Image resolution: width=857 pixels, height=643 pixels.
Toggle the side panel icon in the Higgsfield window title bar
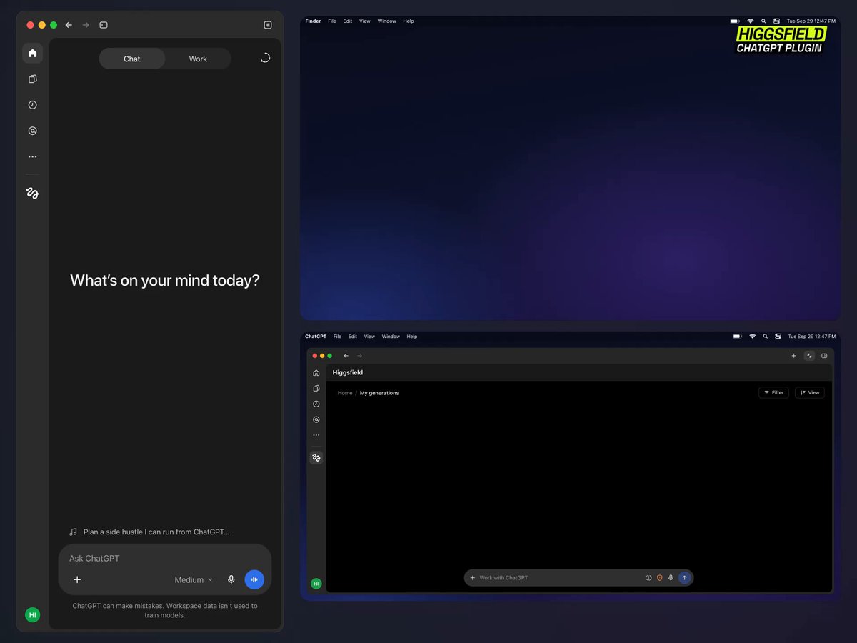pyautogui.click(x=824, y=356)
